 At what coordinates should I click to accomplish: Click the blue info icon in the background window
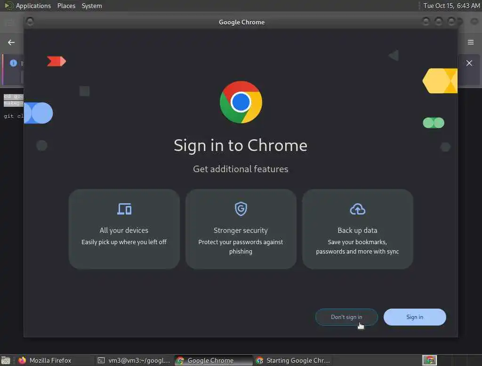click(13, 63)
